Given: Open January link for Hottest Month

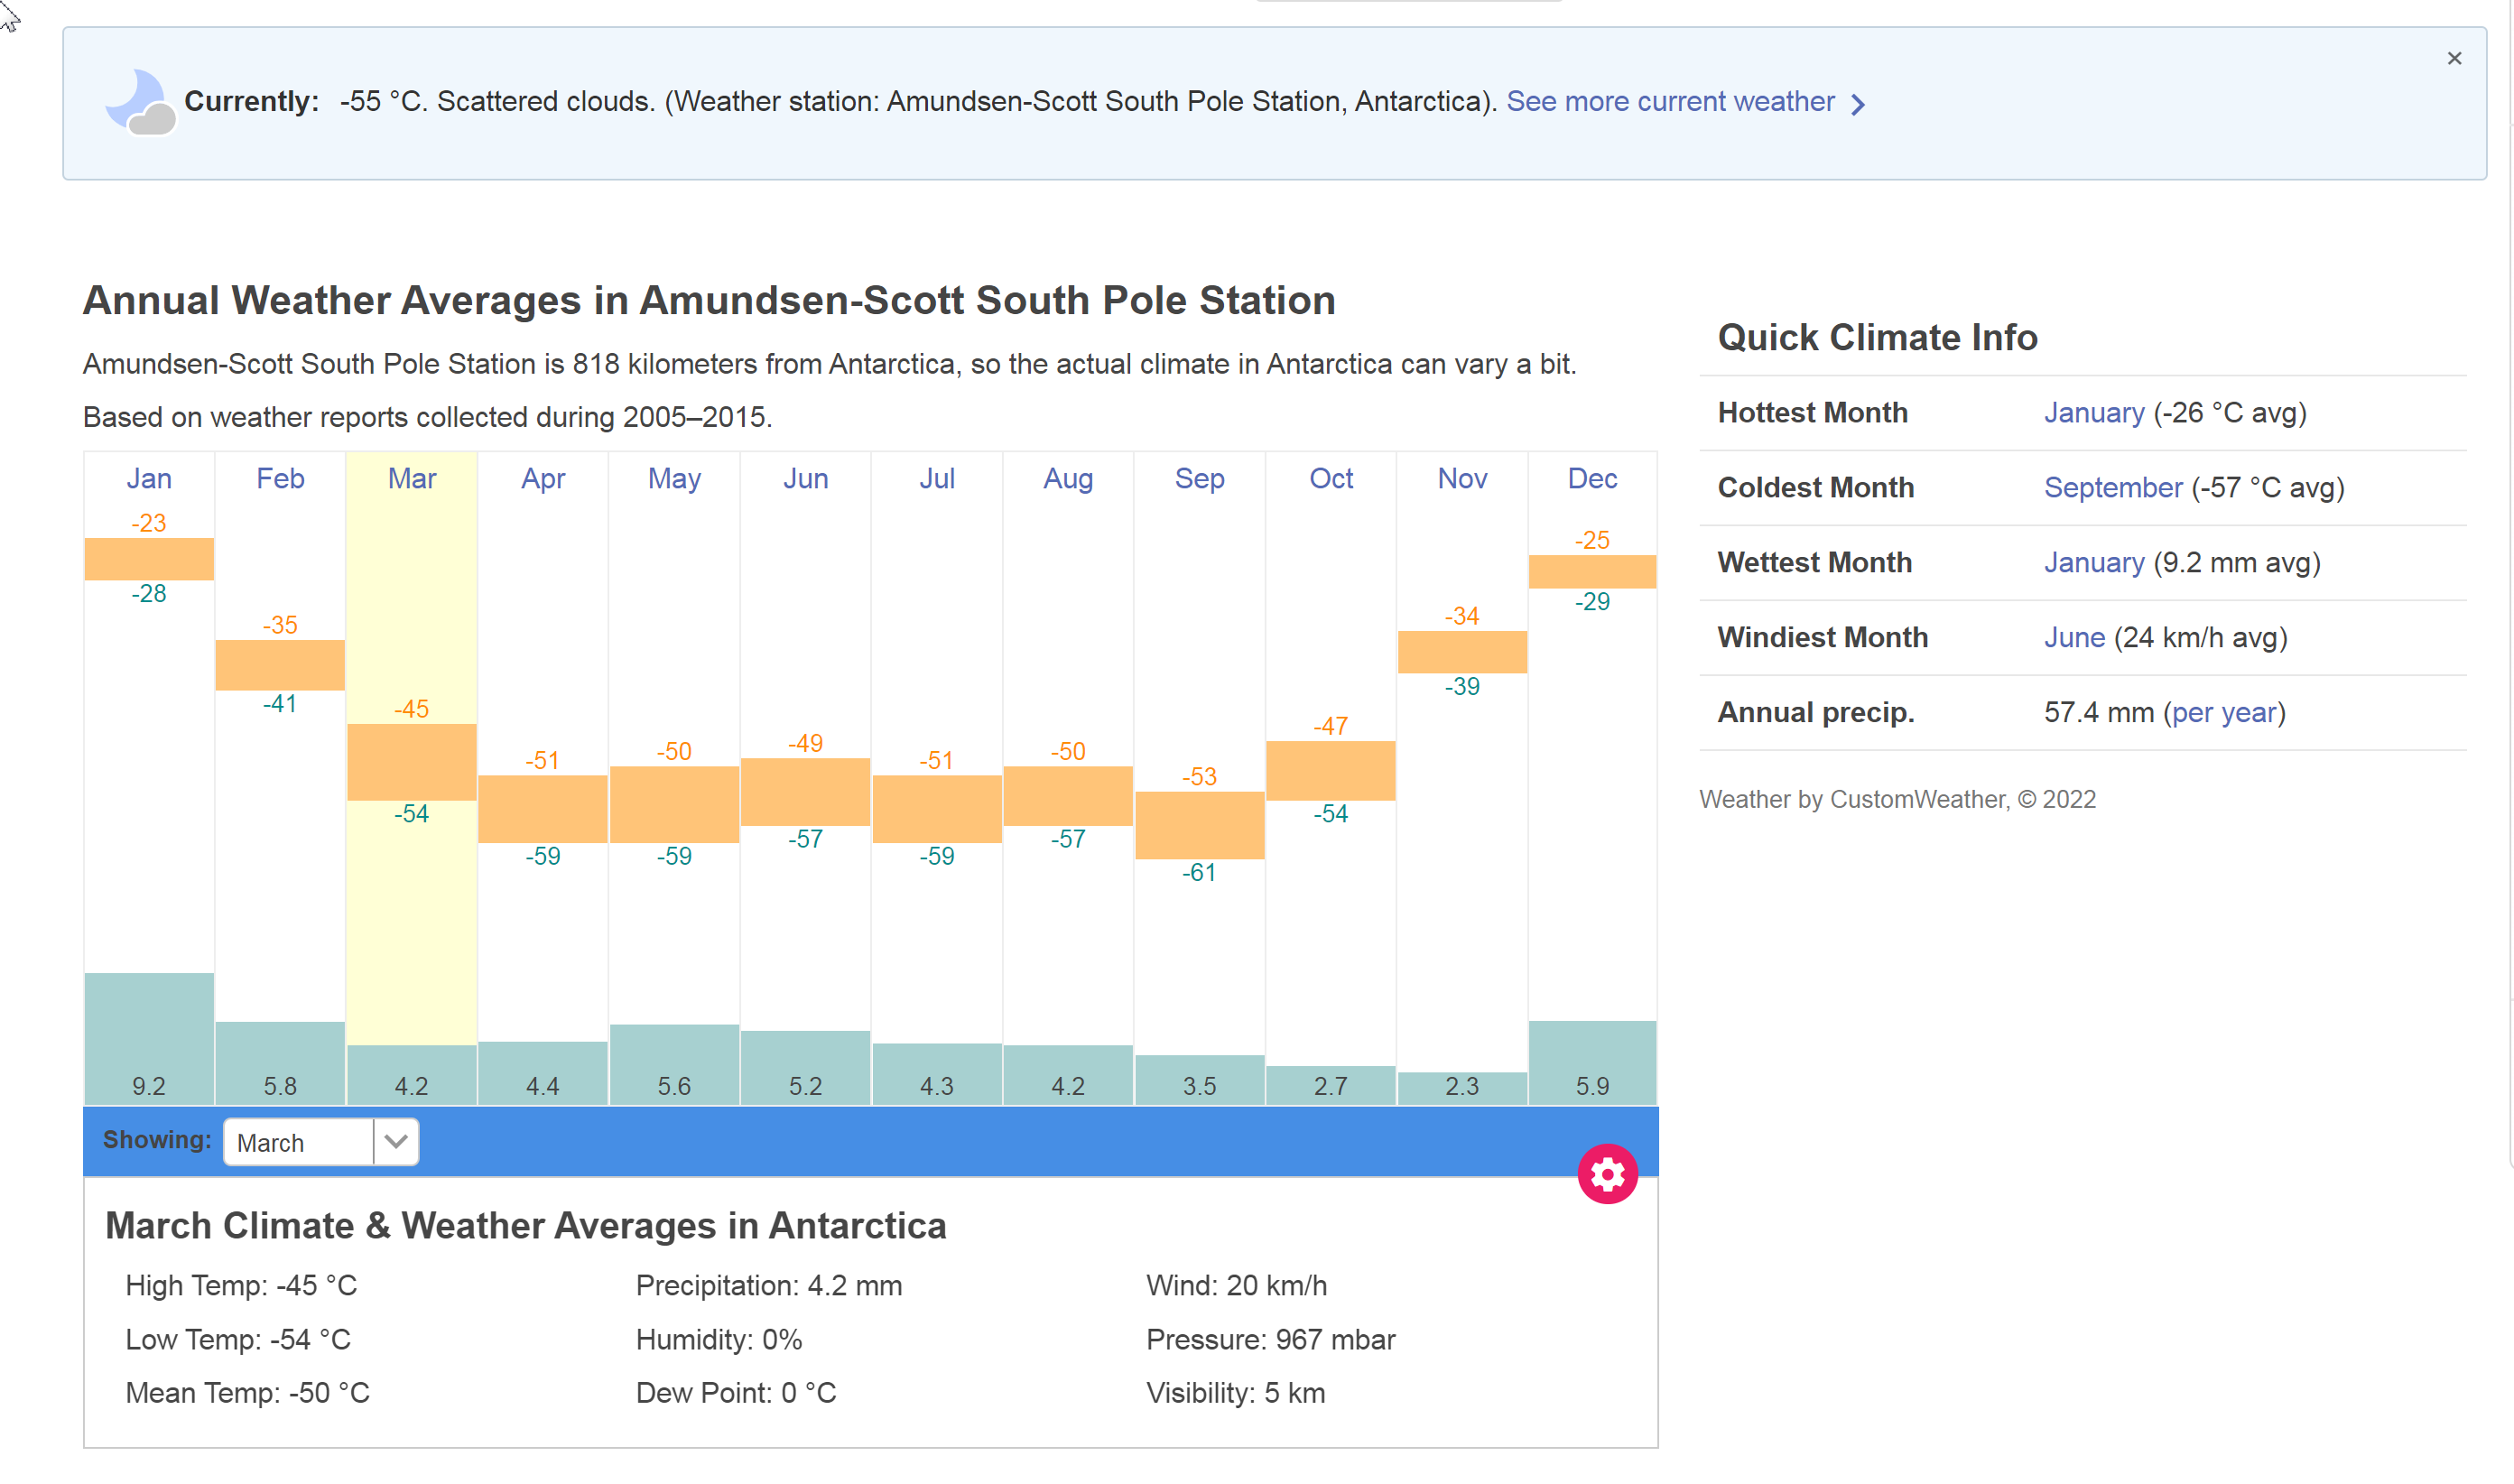Looking at the screenshot, I should tap(2094, 413).
